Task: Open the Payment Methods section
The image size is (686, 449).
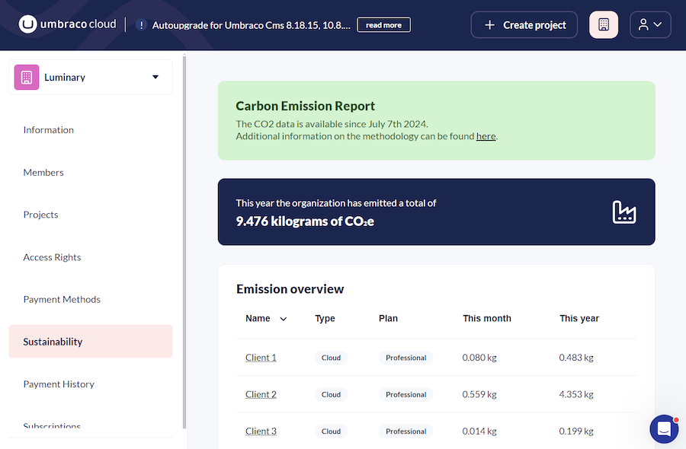Action: click(x=62, y=299)
